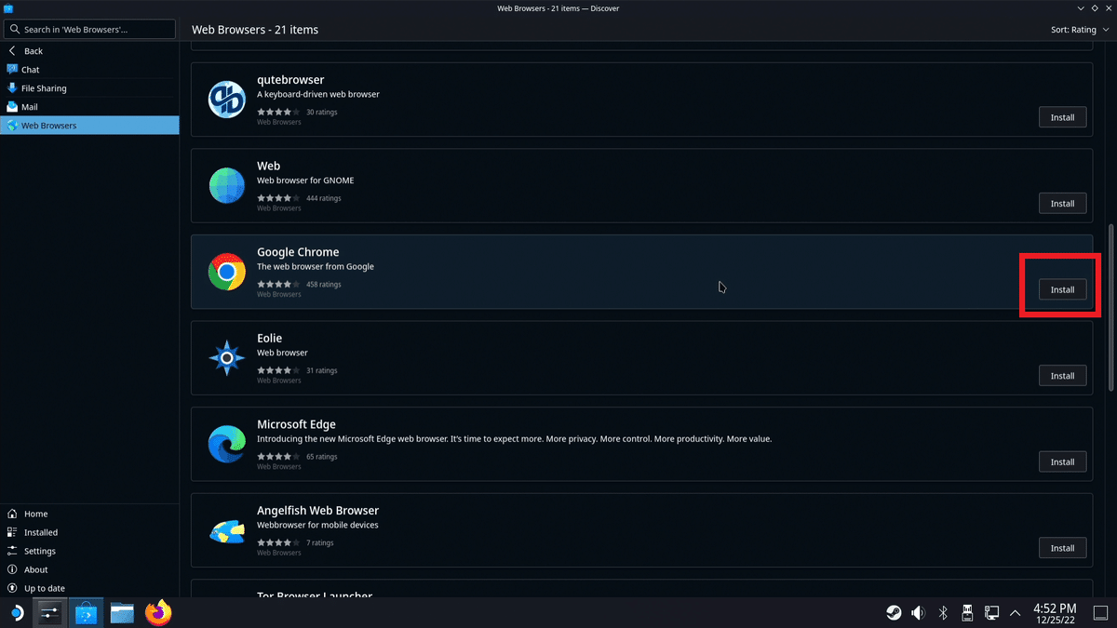
Task: Select the Eolie compass icon
Action: click(x=226, y=357)
